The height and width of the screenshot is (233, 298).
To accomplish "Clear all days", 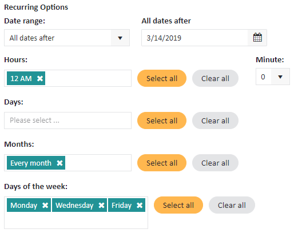I will click(215, 120).
